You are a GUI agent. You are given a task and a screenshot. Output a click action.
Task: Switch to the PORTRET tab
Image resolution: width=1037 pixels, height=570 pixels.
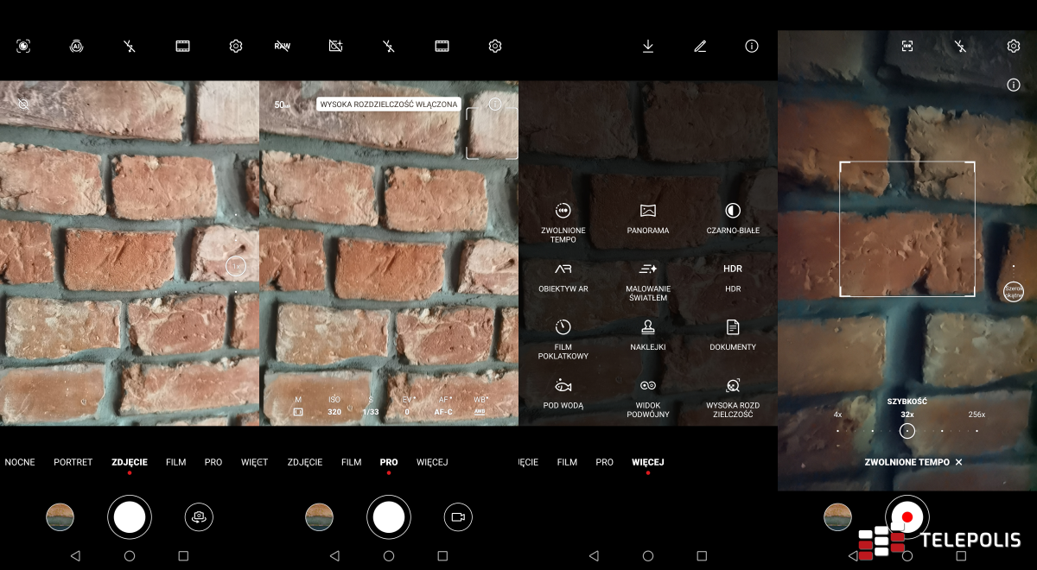73,462
